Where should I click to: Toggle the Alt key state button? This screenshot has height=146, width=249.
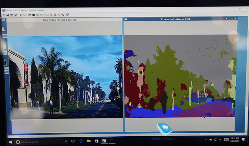coord(41,15)
